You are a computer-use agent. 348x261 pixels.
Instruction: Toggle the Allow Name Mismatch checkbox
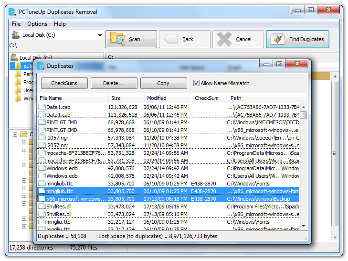(196, 83)
